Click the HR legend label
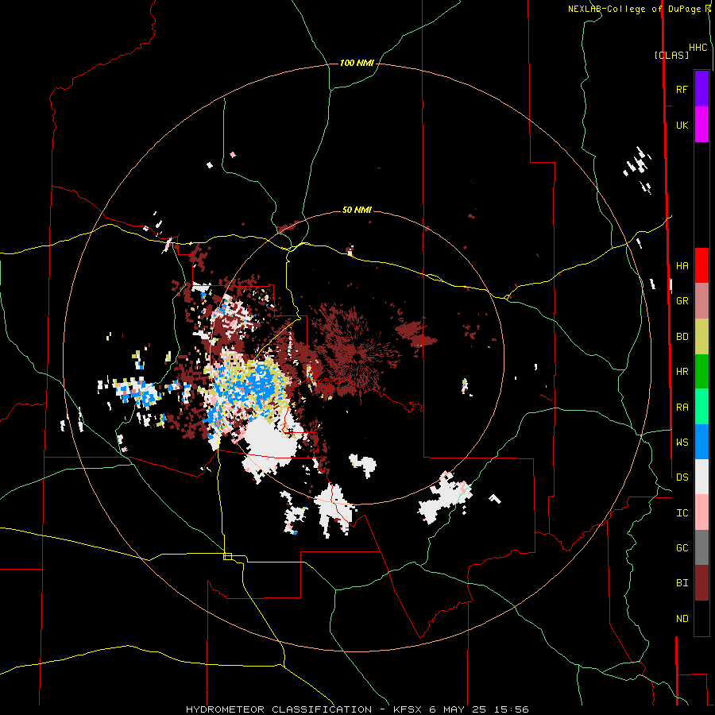The height and width of the screenshot is (715, 715). (x=682, y=372)
